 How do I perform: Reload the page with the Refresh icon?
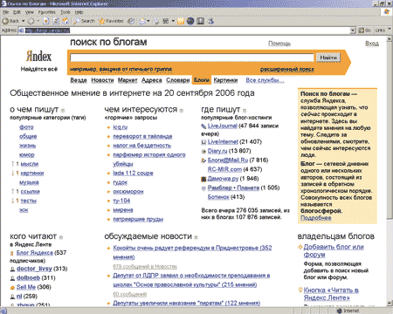coord(56,21)
